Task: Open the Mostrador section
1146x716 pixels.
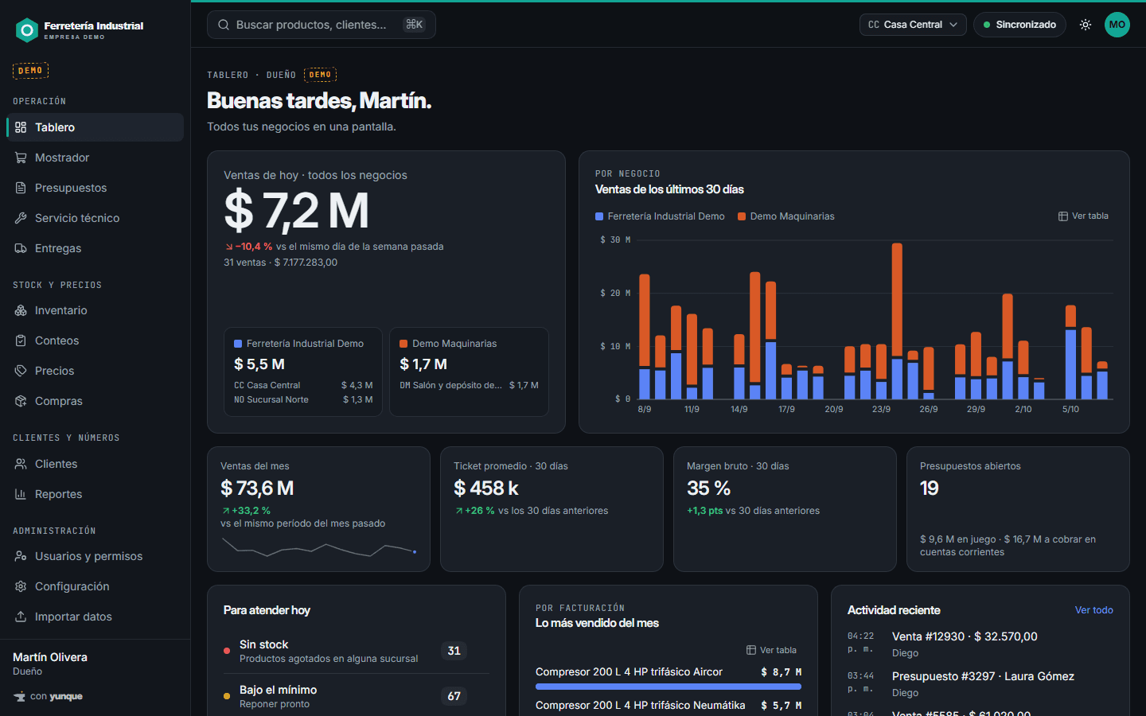Action: point(95,158)
